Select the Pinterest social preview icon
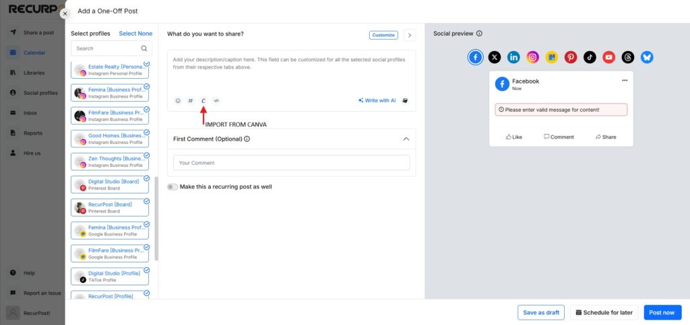Image resolution: width=690 pixels, height=325 pixels. point(571,57)
